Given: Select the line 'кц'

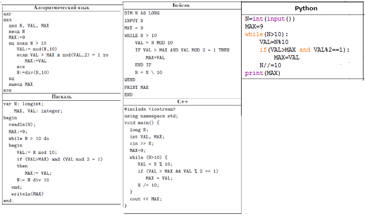Looking at the screenshot, I should pos(11,79).
